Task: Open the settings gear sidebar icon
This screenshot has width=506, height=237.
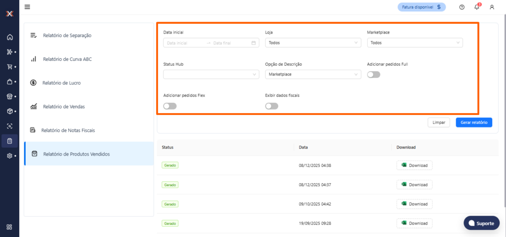Action: pyautogui.click(x=9, y=156)
